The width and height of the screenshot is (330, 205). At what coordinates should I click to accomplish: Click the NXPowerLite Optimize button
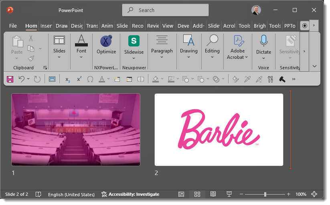click(106, 44)
